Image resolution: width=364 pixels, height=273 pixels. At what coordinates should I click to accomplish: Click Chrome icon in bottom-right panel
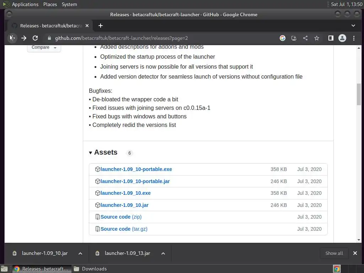point(337,269)
